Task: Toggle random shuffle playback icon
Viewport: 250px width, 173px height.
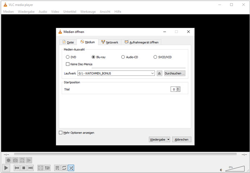Action: (71, 168)
